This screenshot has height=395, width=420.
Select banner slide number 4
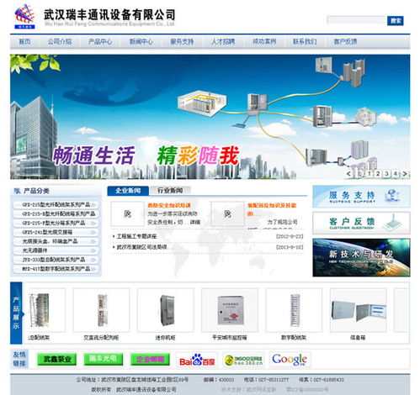point(396,174)
